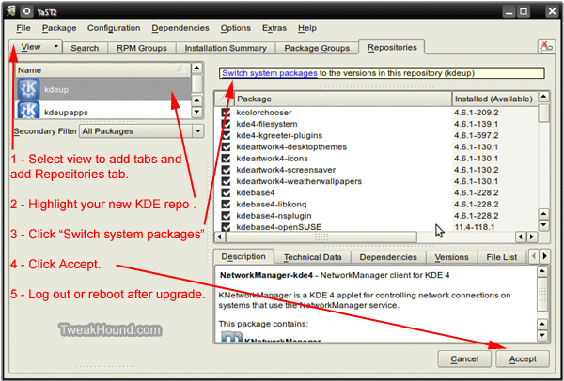The height and width of the screenshot is (381, 564).
Task: Click the Cancel button
Action: 464,358
